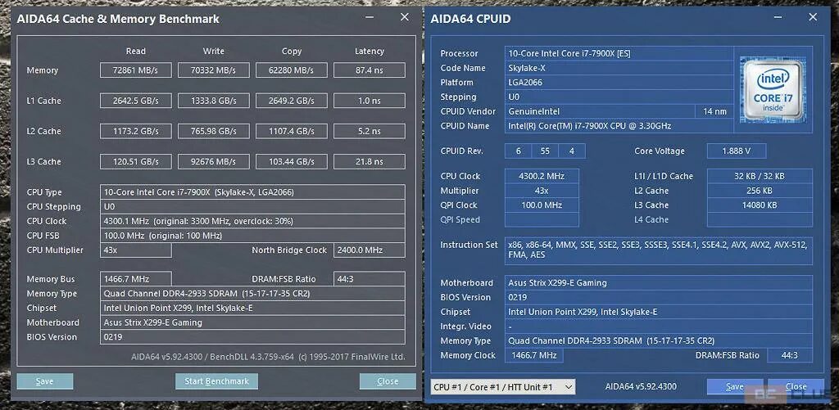Click the CPU Multiplier 43x field in Benchmark window
Viewport: 839px width, 410px height.
(136, 250)
